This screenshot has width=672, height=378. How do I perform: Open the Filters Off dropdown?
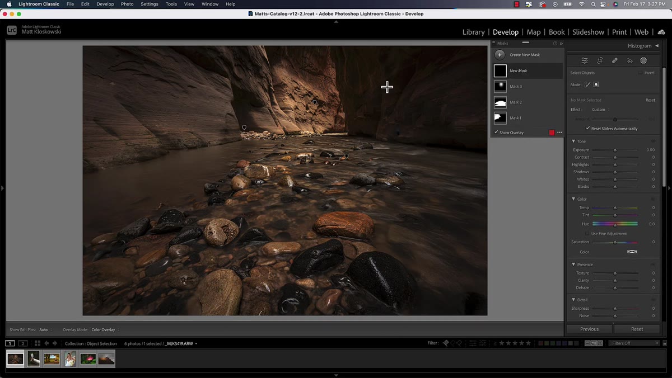[x=634, y=343]
